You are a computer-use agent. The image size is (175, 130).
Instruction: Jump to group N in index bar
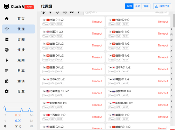pyautogui.click(x=171, y=62)
